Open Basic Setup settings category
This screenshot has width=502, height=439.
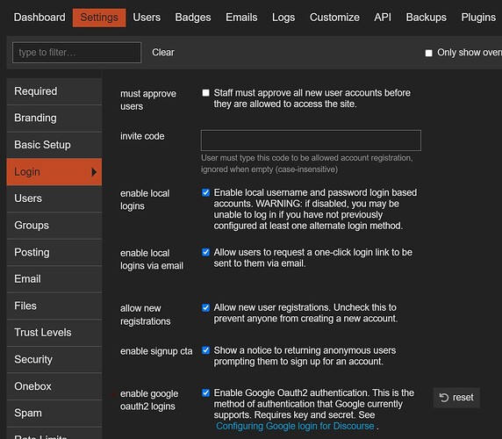click(x=54, y=145)
